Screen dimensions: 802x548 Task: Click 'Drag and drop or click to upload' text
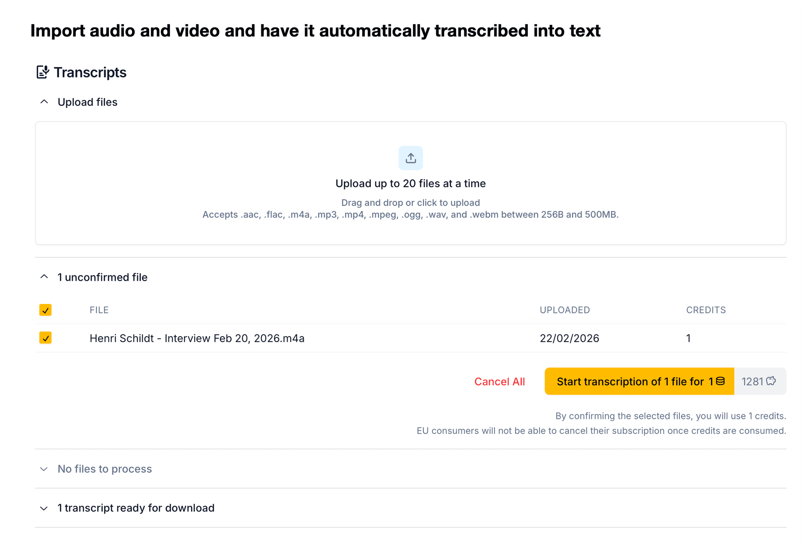coord(410,203)
